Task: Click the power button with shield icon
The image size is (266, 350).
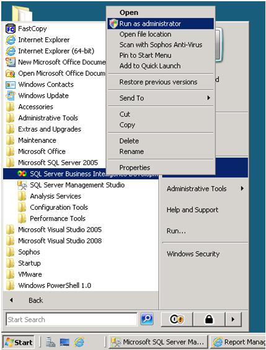Action: (x=177, y=319)
